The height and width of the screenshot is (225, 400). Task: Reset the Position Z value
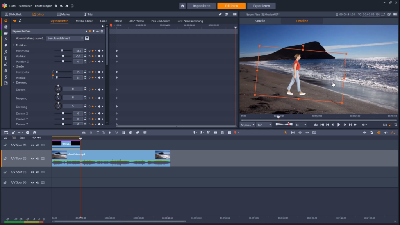click(89, 61)
